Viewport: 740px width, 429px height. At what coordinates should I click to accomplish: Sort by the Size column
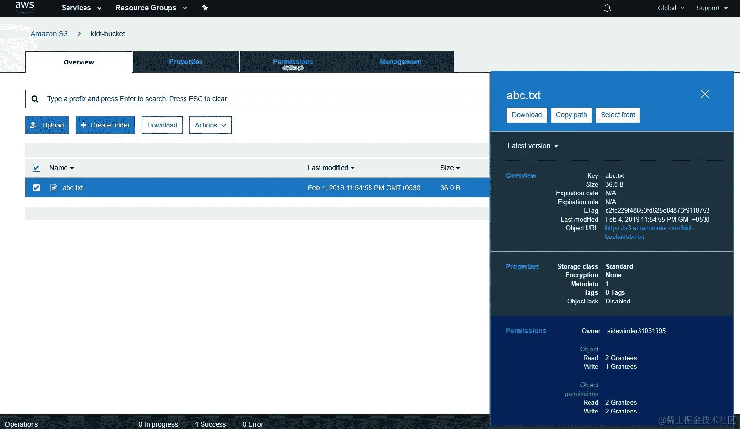[450, 168]
